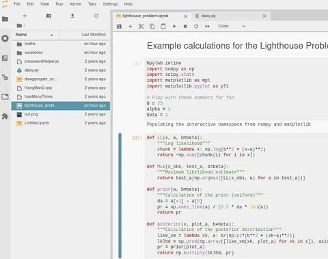Paste cells using the clipboard icon
This screenshot has height=259, width=328.
click(x=163, y=26)
